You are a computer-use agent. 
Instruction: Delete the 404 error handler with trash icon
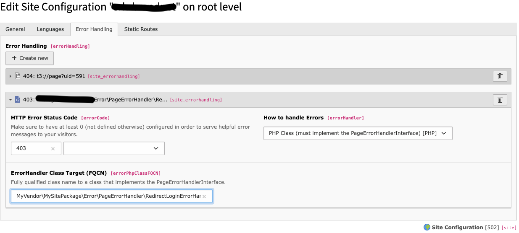[x=500, y=76]
